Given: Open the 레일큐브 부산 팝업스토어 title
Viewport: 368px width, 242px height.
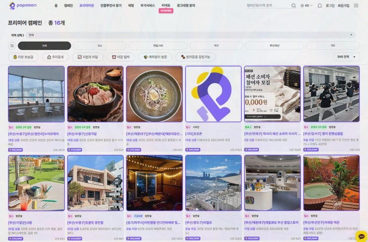Looking at the screenshot, I should point(271,223).
